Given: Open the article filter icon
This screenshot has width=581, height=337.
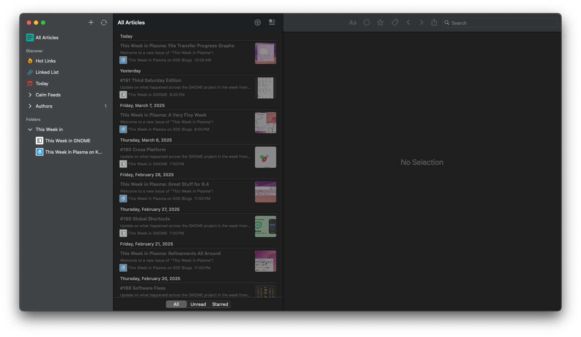Looking at the screenshot, I should pyautogui.click(x=257, y=23).
